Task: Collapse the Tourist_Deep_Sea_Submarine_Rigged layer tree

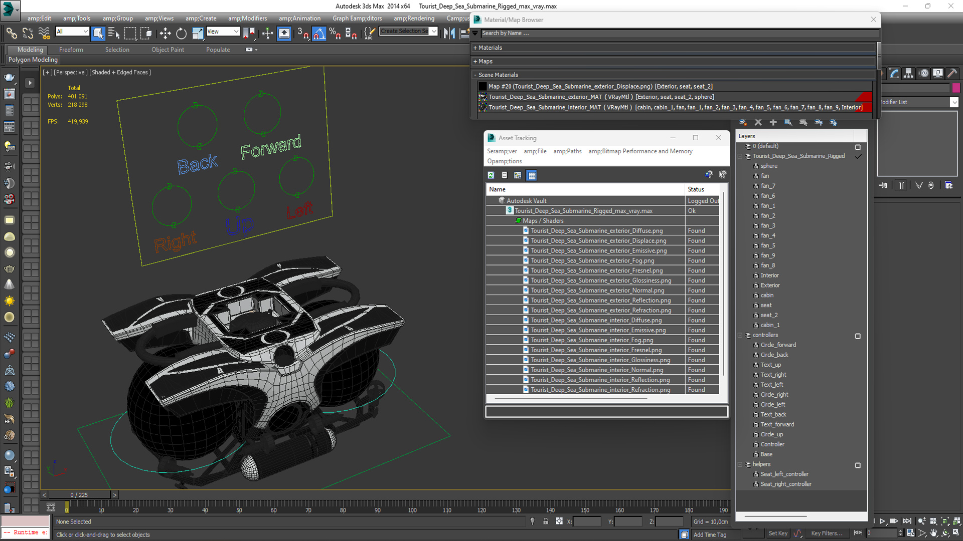Action: click(x=740, y=156)
